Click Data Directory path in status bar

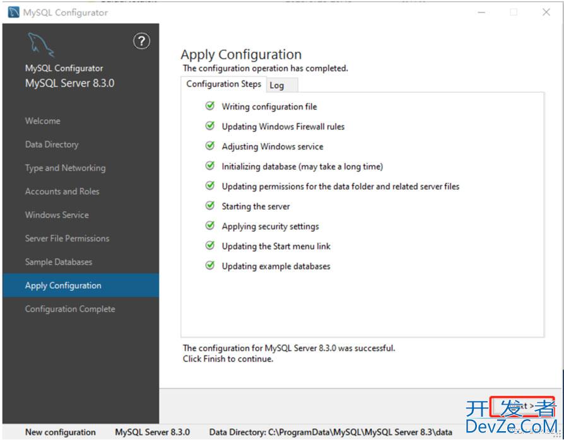pos(331,432)
